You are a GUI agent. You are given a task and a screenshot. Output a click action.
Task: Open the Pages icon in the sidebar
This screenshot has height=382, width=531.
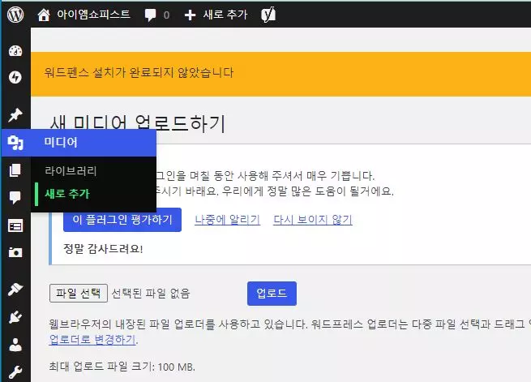pyautogui.click(x=15, y=170)
